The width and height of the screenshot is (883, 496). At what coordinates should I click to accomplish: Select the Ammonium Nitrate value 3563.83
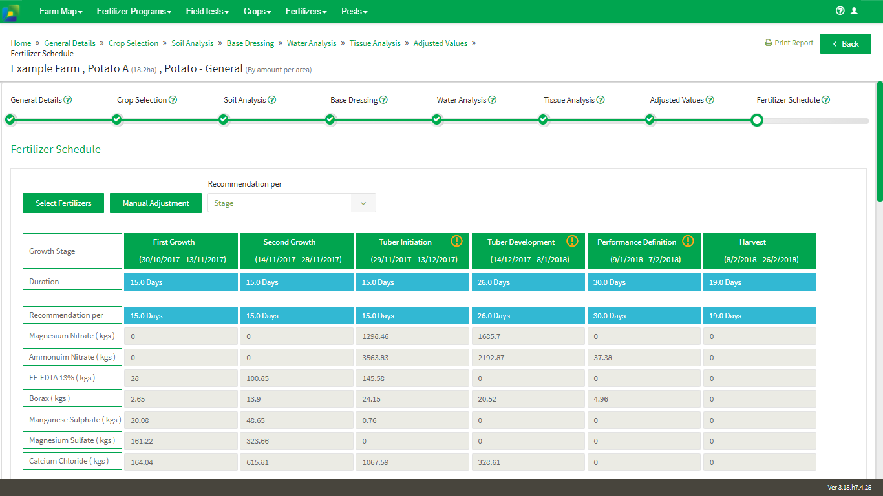412,357
